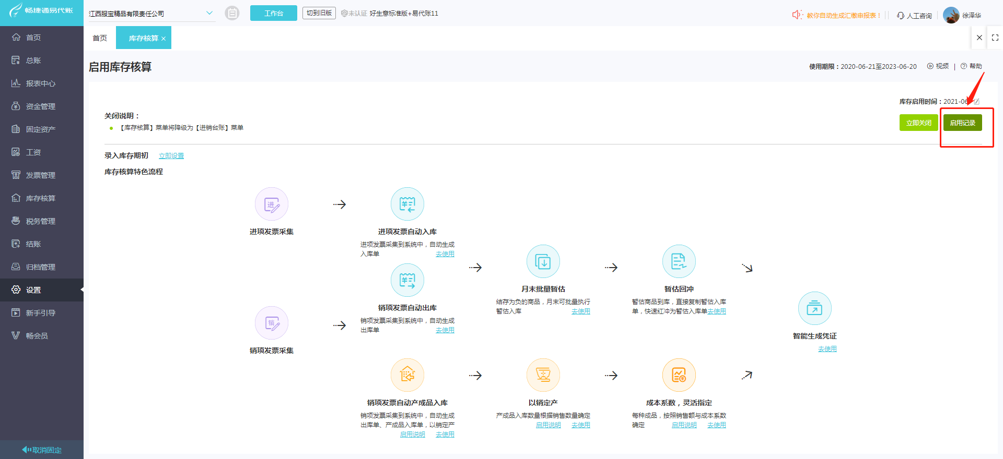Switch to old version via 切到旧版

[319, 13]
